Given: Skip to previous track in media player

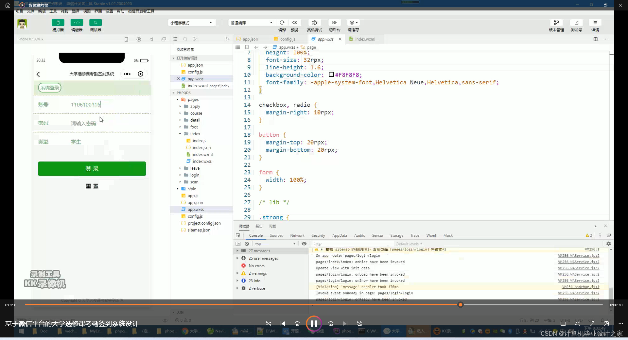Looking at the screenshot, I should click(x=283, y=324).
